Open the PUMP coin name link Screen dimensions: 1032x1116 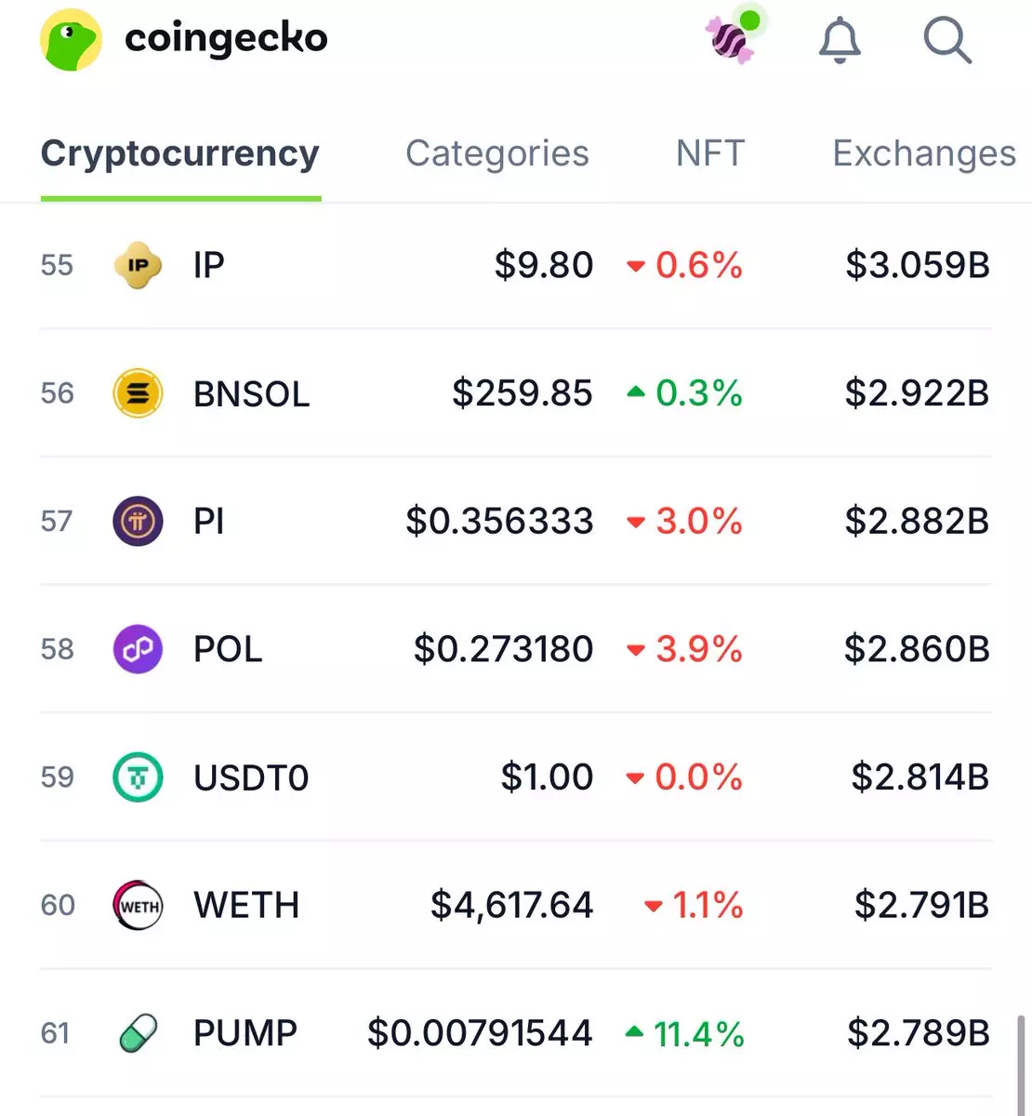coord(245,1033)
